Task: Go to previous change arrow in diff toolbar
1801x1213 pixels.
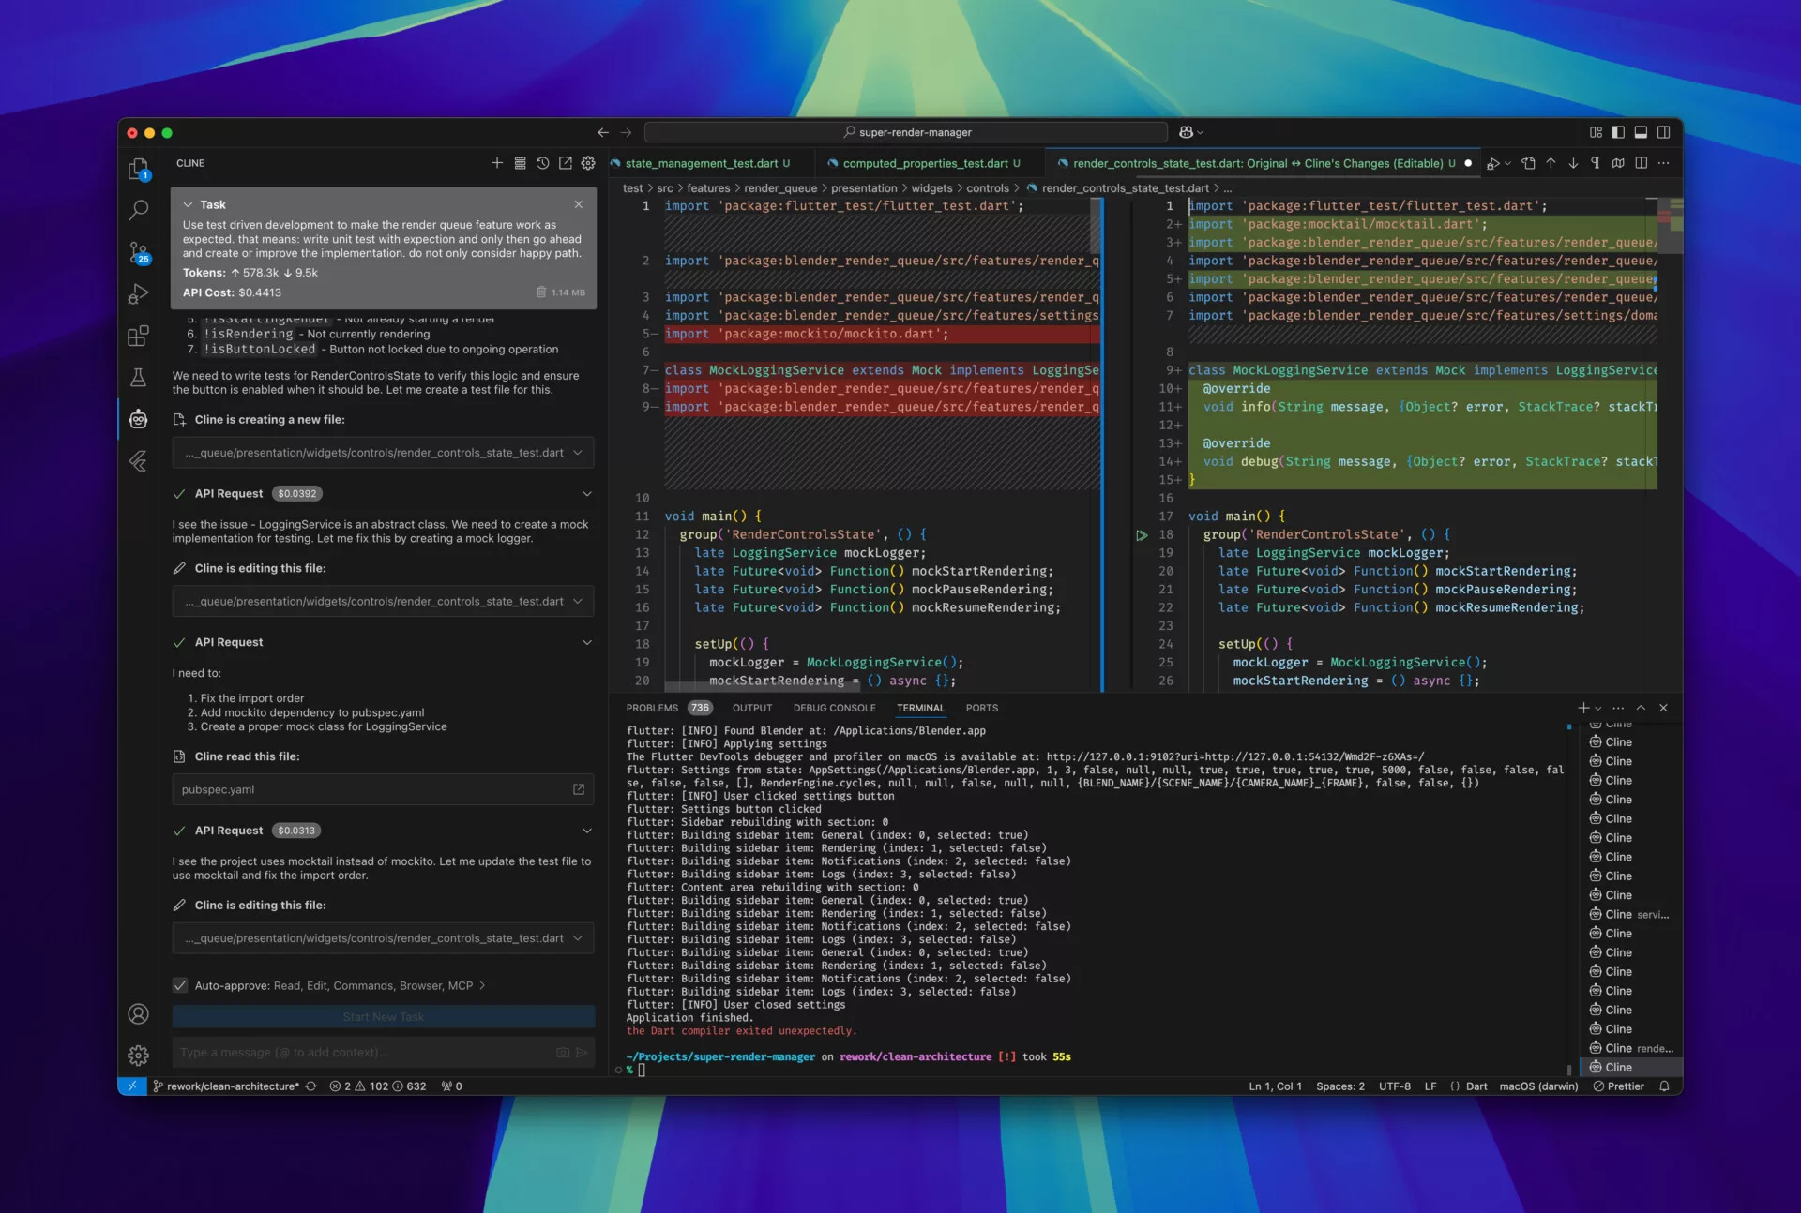Action: click(1551, 163)
